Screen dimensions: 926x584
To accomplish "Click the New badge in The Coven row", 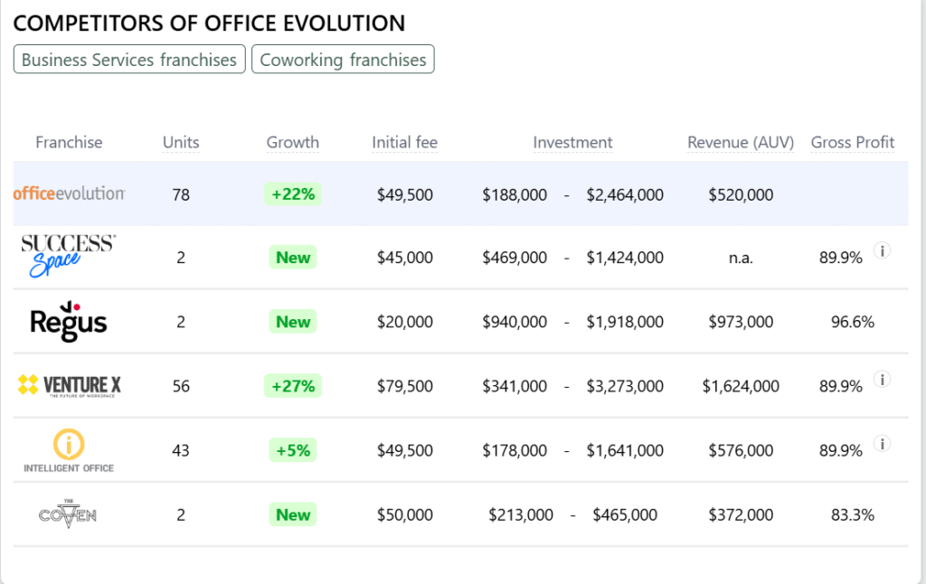I will [x=293, y=515].
